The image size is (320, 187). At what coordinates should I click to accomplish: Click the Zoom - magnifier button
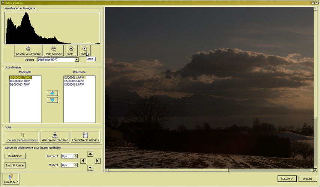85,51
